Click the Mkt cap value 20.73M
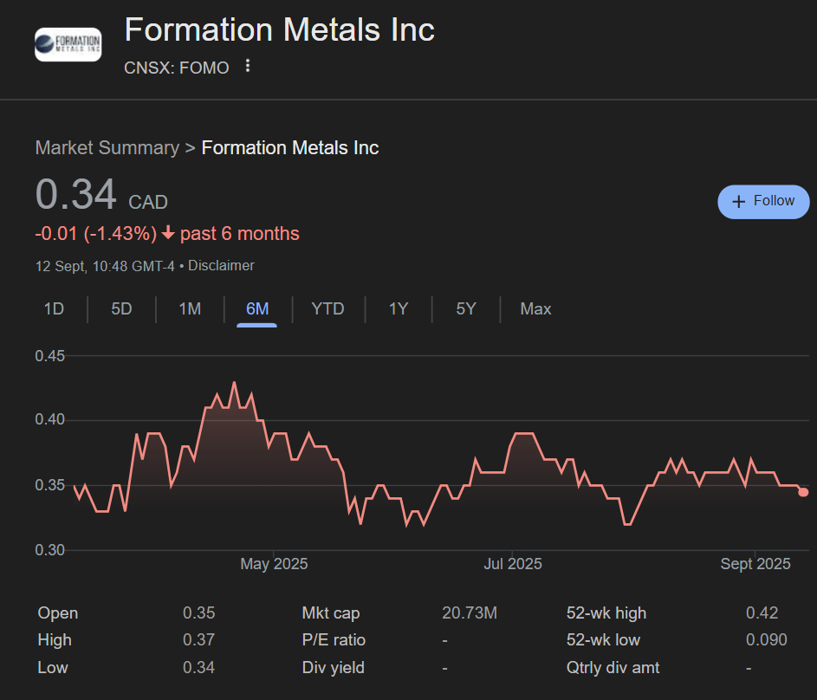The image size is (817, 700). (470, 613)
